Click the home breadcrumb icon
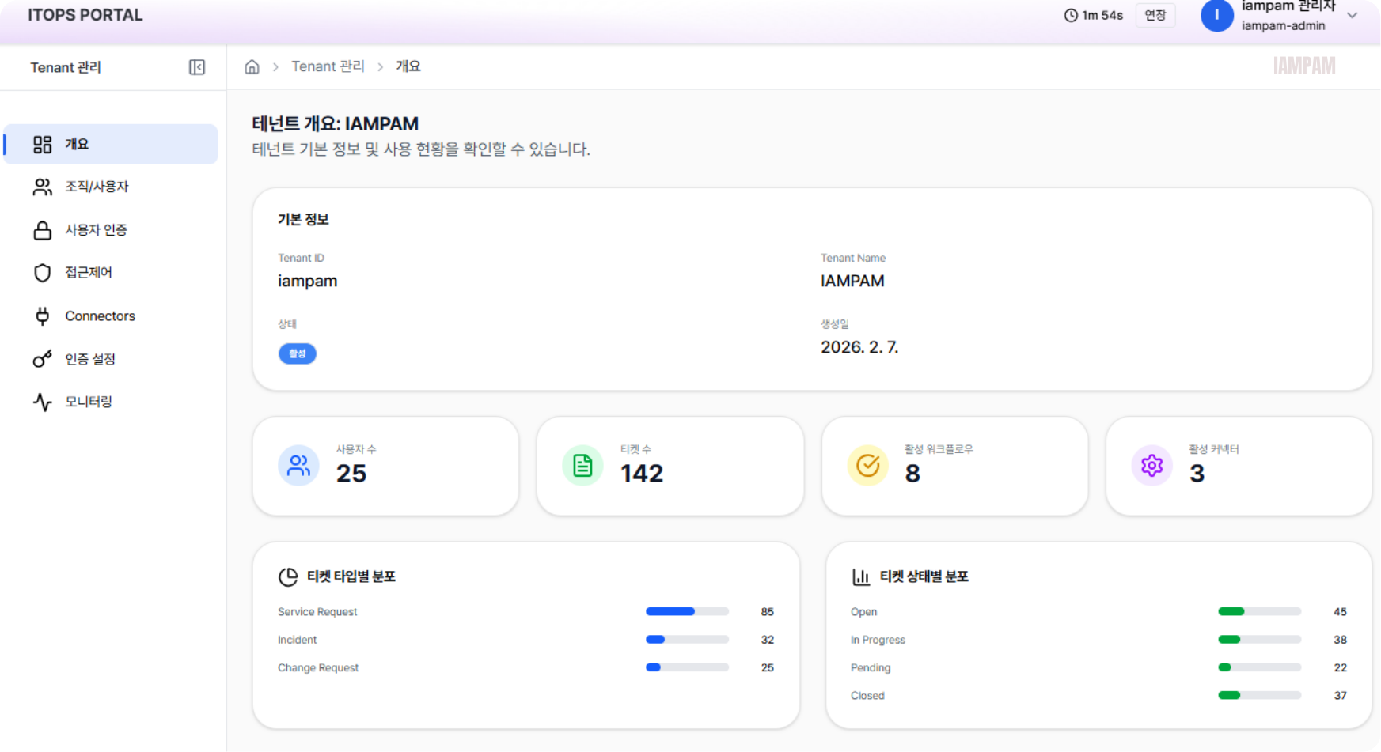 coord(252,67)
